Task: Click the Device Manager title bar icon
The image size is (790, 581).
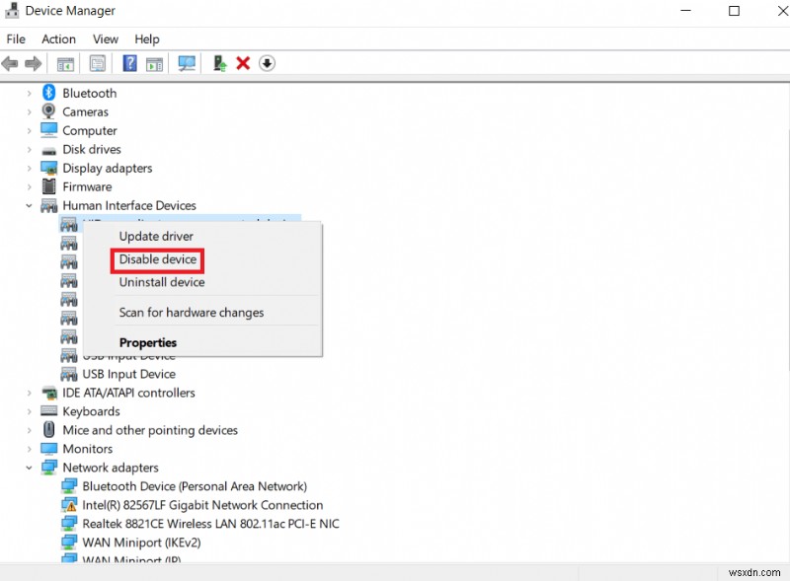Action: coord(12,11)
